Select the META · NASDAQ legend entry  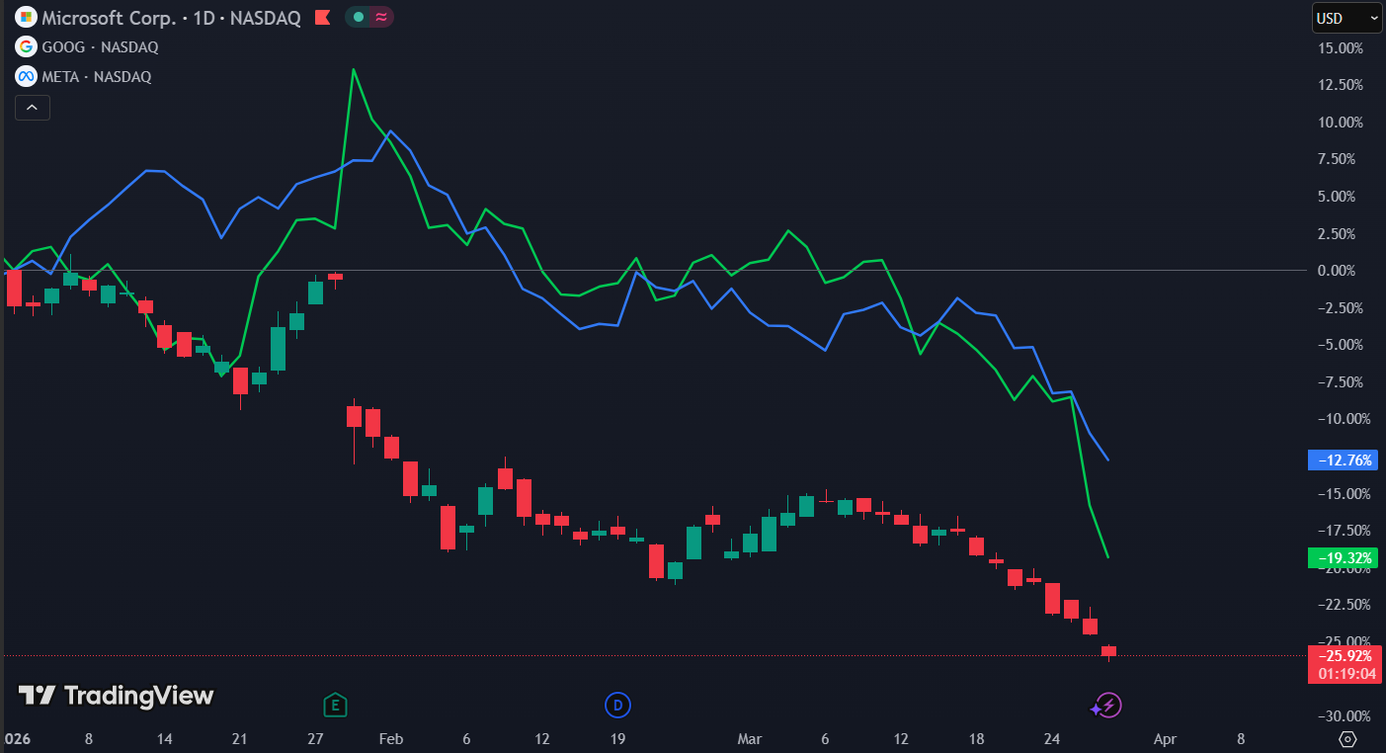tap(97, 76)
